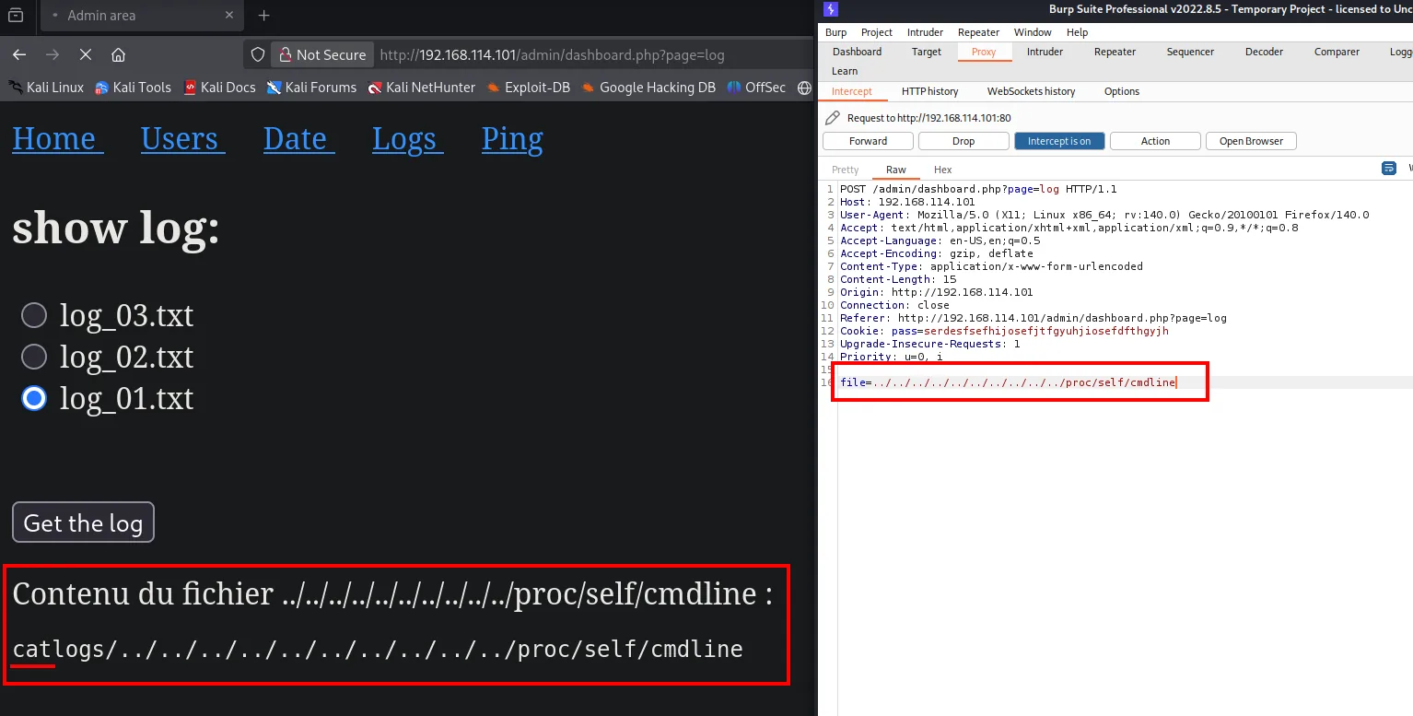
Task: Open the Exploit-DB bookmark
Action: (528, 88)
